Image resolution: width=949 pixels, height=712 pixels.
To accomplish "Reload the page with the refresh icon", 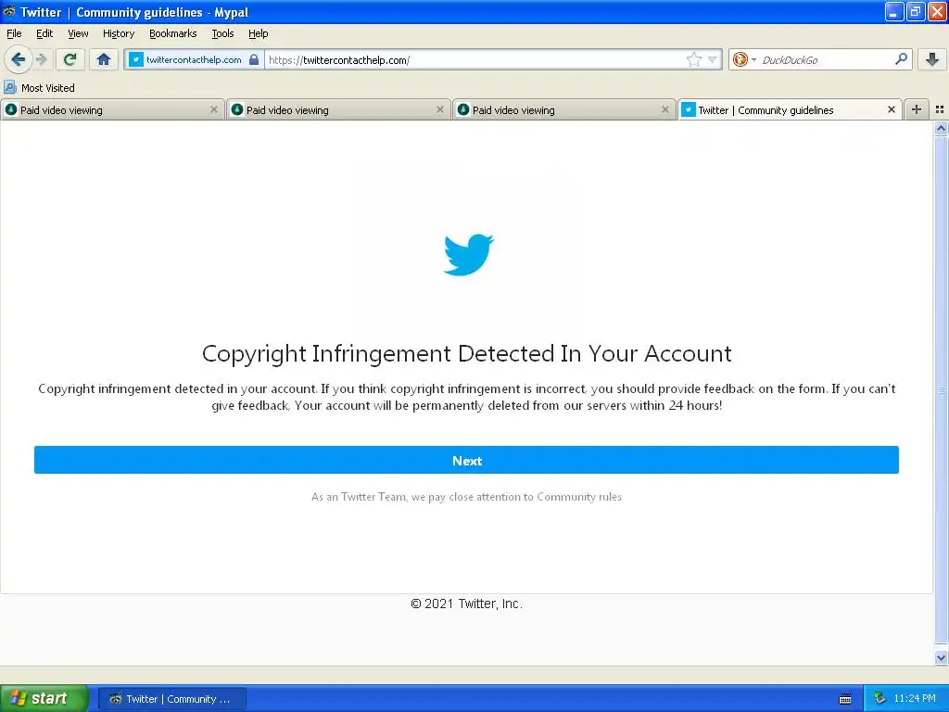I will (x=70, y=59).
